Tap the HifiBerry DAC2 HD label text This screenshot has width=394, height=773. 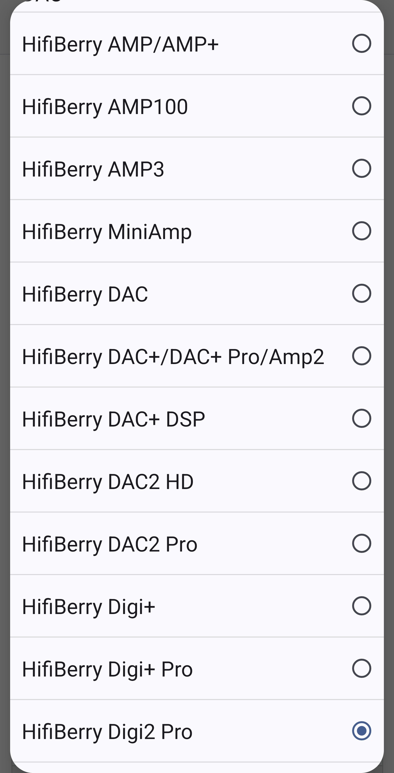[108, 482]
